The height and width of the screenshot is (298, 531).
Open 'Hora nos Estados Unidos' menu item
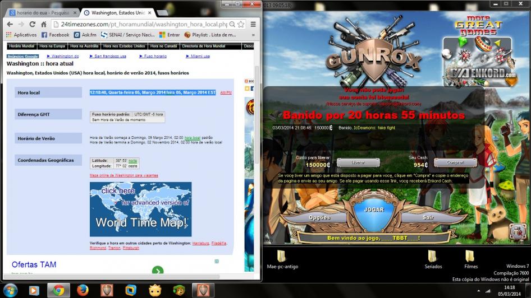coord(123,46)
